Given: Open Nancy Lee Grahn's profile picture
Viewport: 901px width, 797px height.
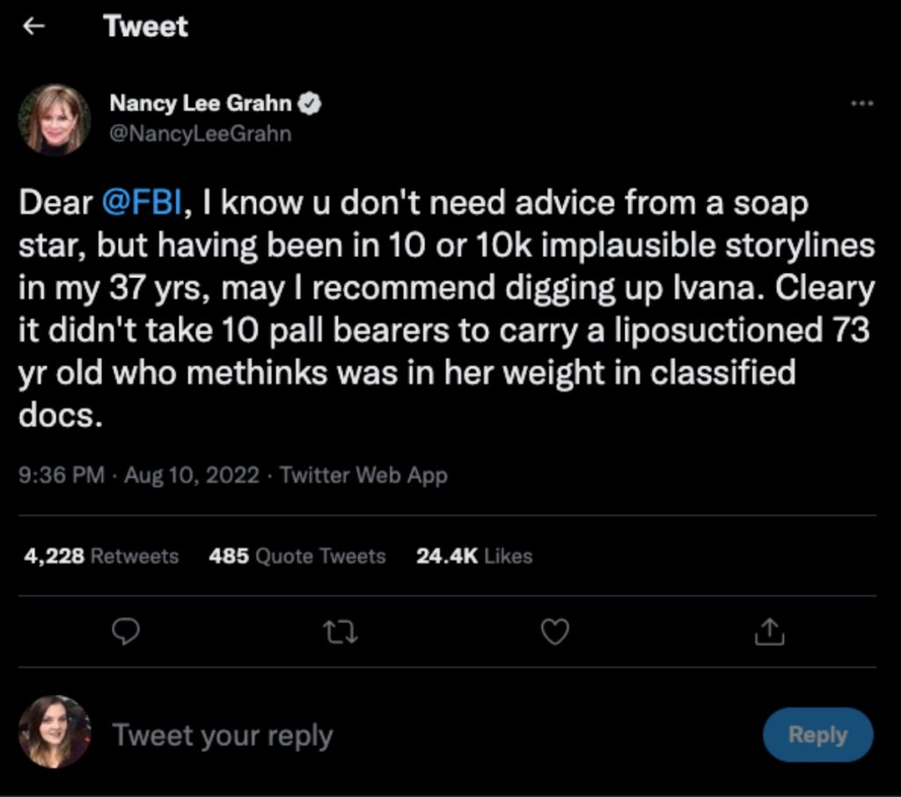Looking at the screenshot, I should 55,120.
